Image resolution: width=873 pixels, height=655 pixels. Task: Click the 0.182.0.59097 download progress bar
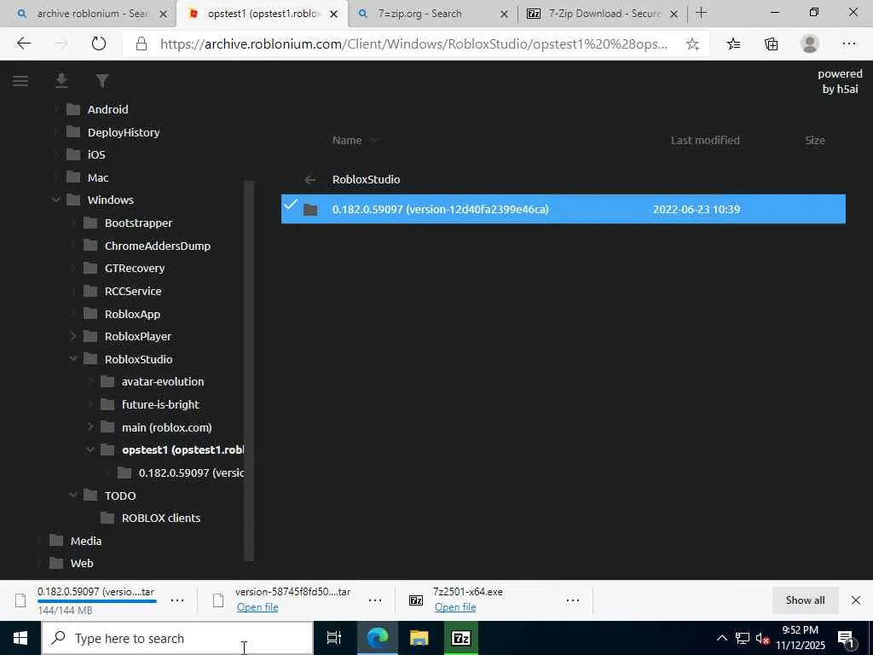click(97, 601)
